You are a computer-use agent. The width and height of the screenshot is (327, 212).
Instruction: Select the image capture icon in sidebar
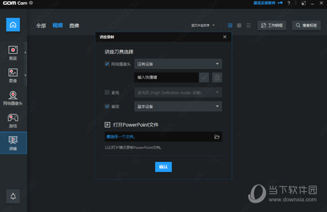pos(13,72)
